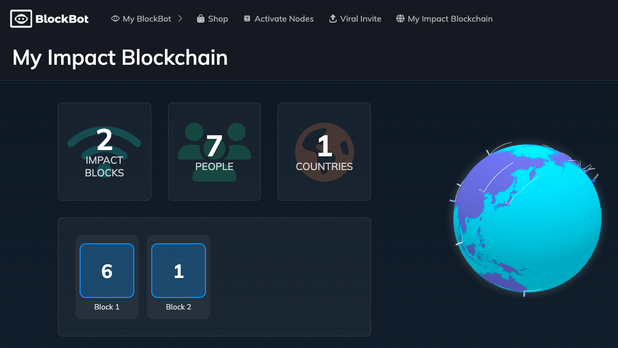Image resolution: width=618 pixels, height=348 pixels.
Task: Click the earth icon in Countries card
Action: (325, 152)
